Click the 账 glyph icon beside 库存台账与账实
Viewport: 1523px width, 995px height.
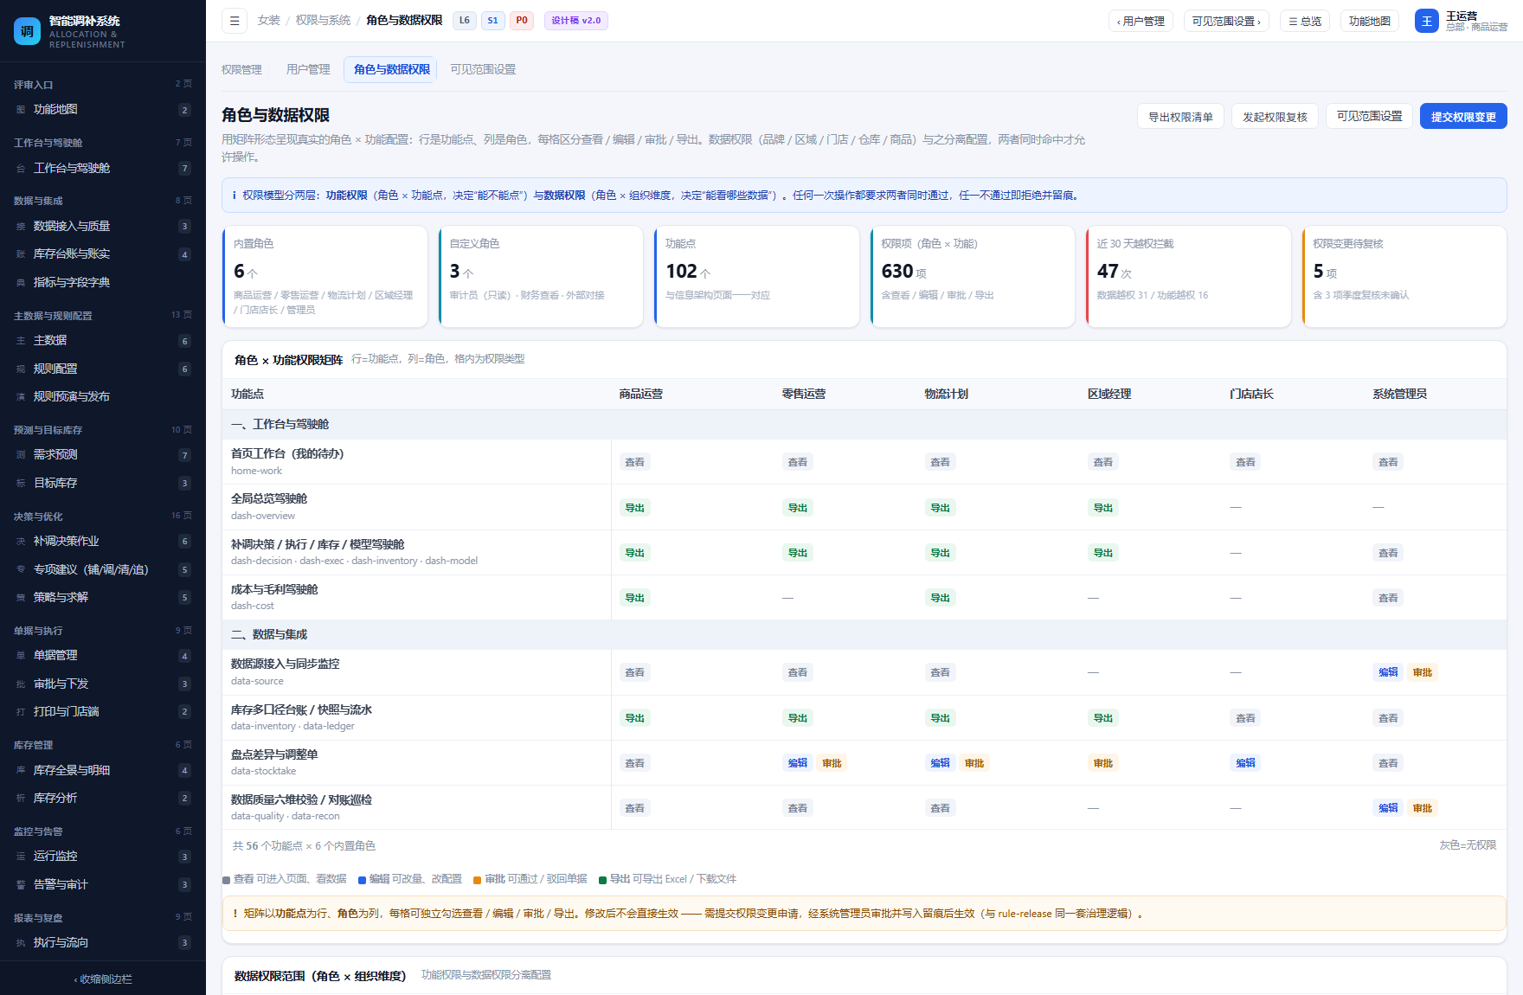tap(21, 254)
